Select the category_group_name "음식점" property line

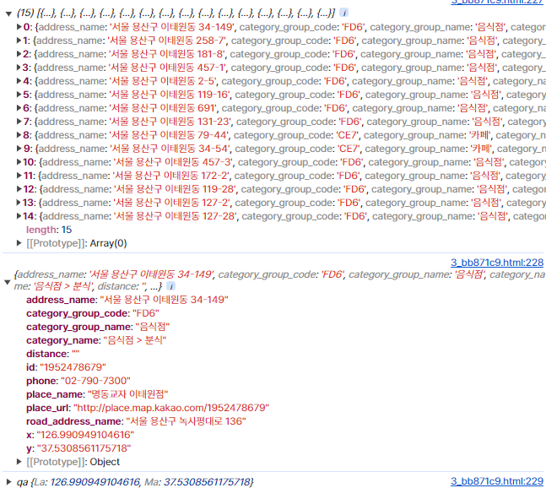98,327
